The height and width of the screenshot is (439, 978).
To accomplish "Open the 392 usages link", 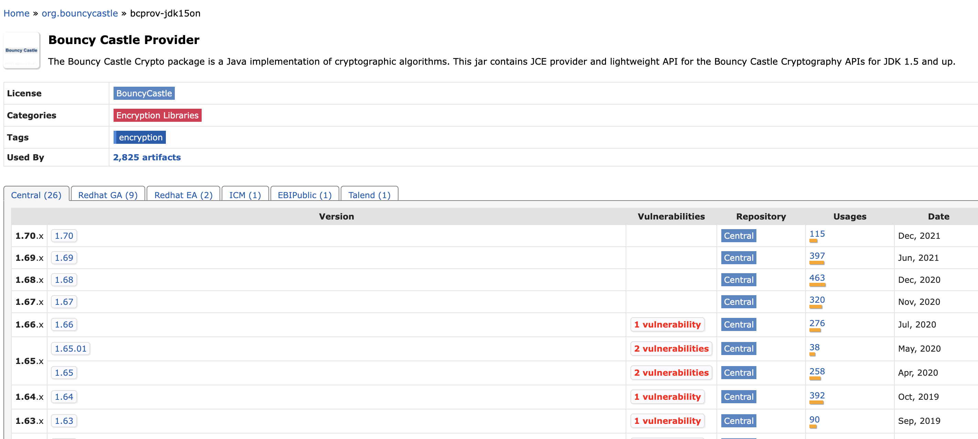I will click(x=817, y=395).
